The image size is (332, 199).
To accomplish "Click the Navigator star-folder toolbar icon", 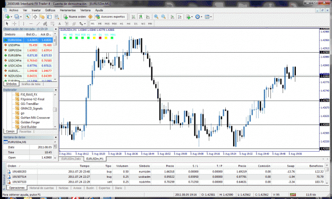I will (42, 16).
